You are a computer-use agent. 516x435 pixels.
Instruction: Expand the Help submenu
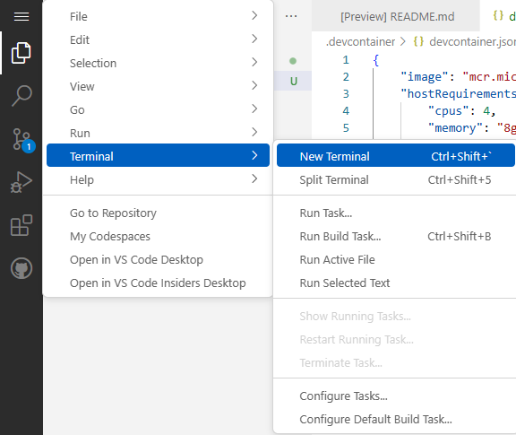coord(158,179)
